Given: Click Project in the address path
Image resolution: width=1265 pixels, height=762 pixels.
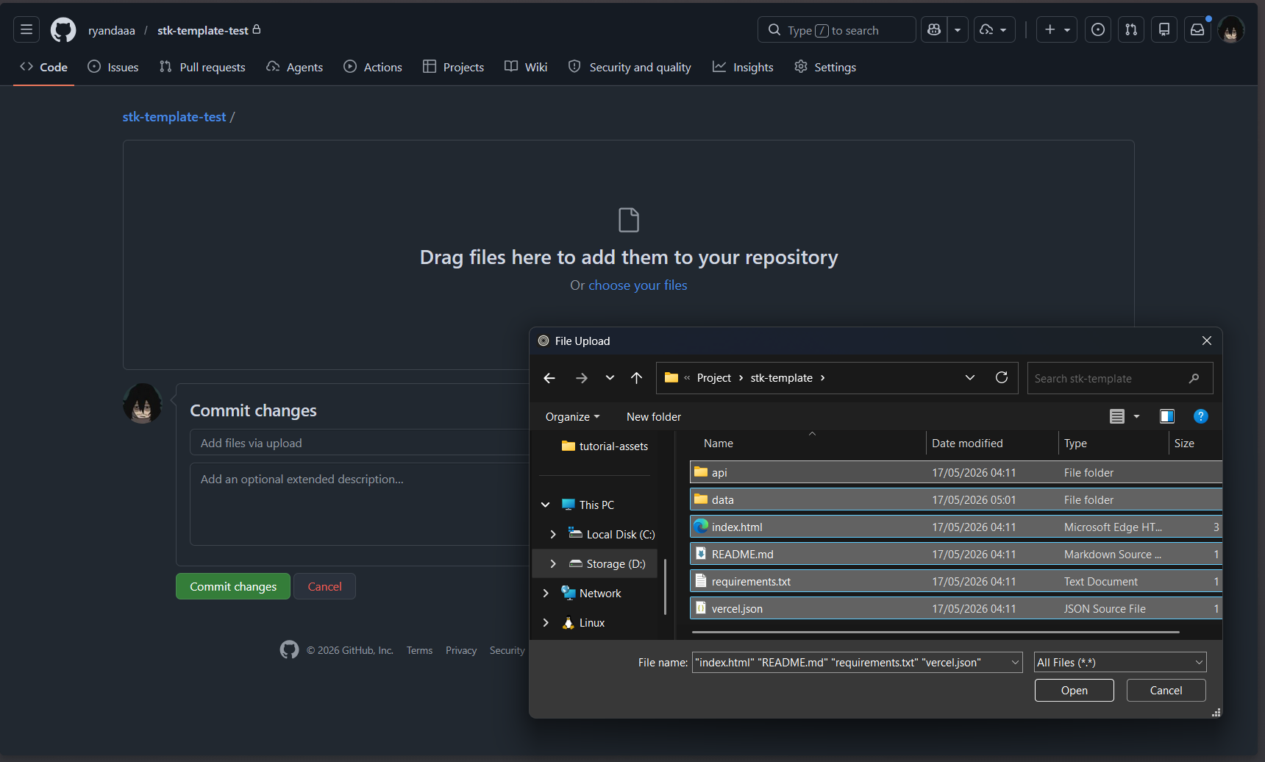Looking at the screenshot, I should coord(714,378).
